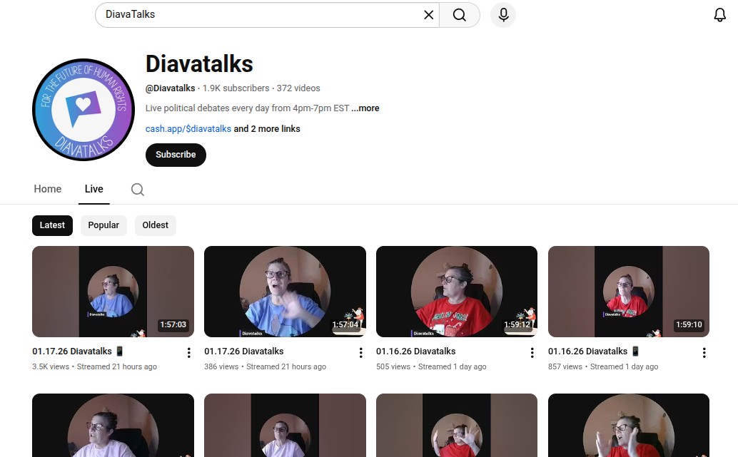
Task: Click title '01.16.26 Diavatalks' with phone emoji
Action: click(594, 351)
